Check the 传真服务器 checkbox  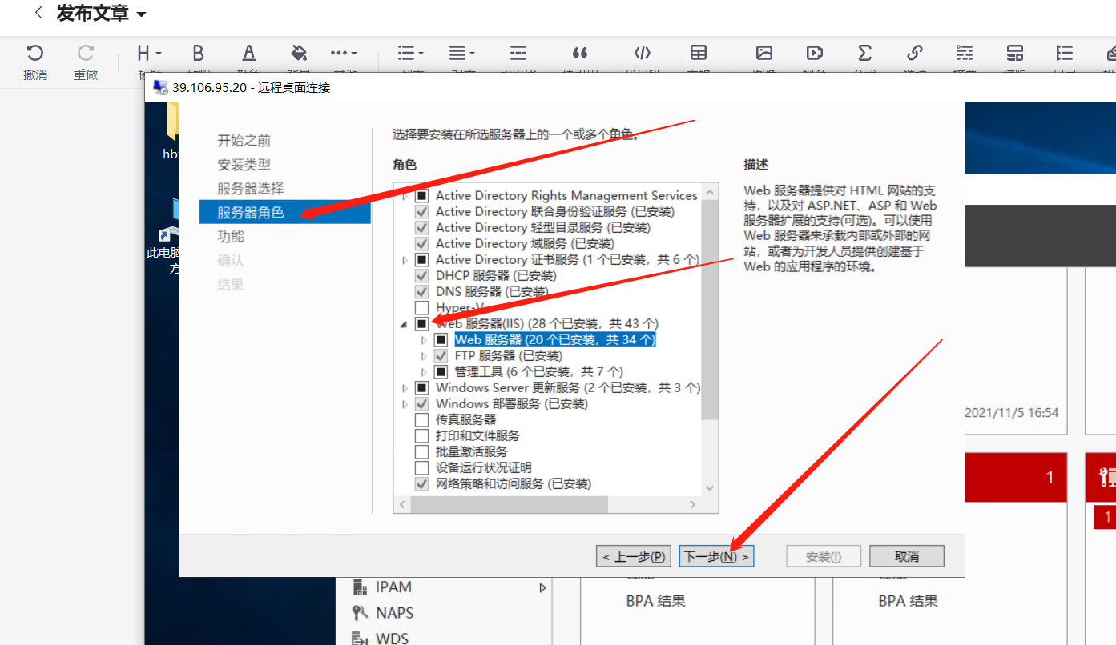(421, 419)
